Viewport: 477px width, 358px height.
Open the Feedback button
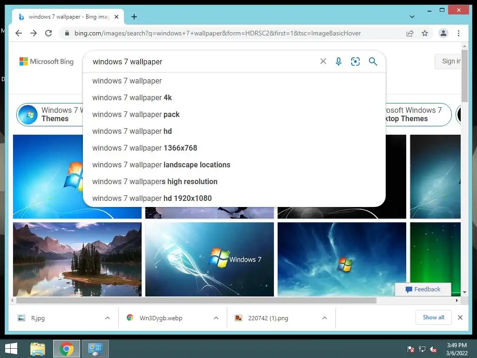click(x=423, y=289)
